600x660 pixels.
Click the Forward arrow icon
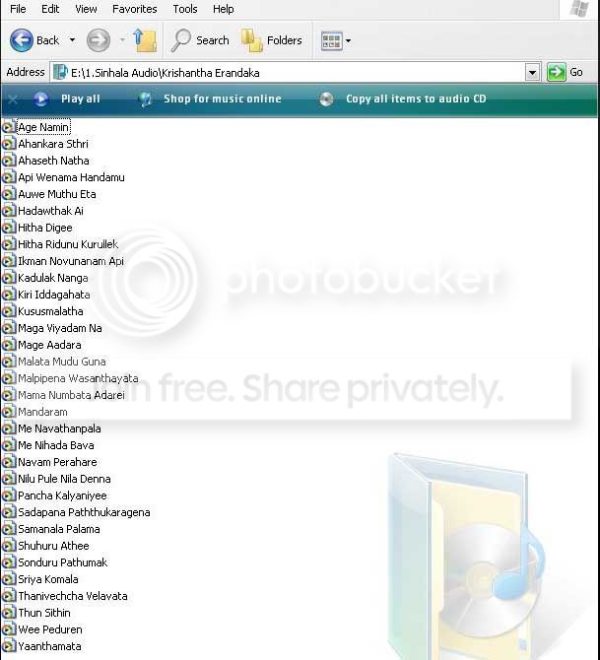pyautogui.click(x=99, y=40)
